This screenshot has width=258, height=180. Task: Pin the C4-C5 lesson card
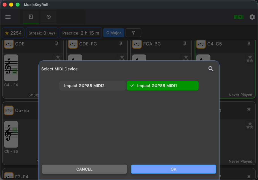point(249,44)
